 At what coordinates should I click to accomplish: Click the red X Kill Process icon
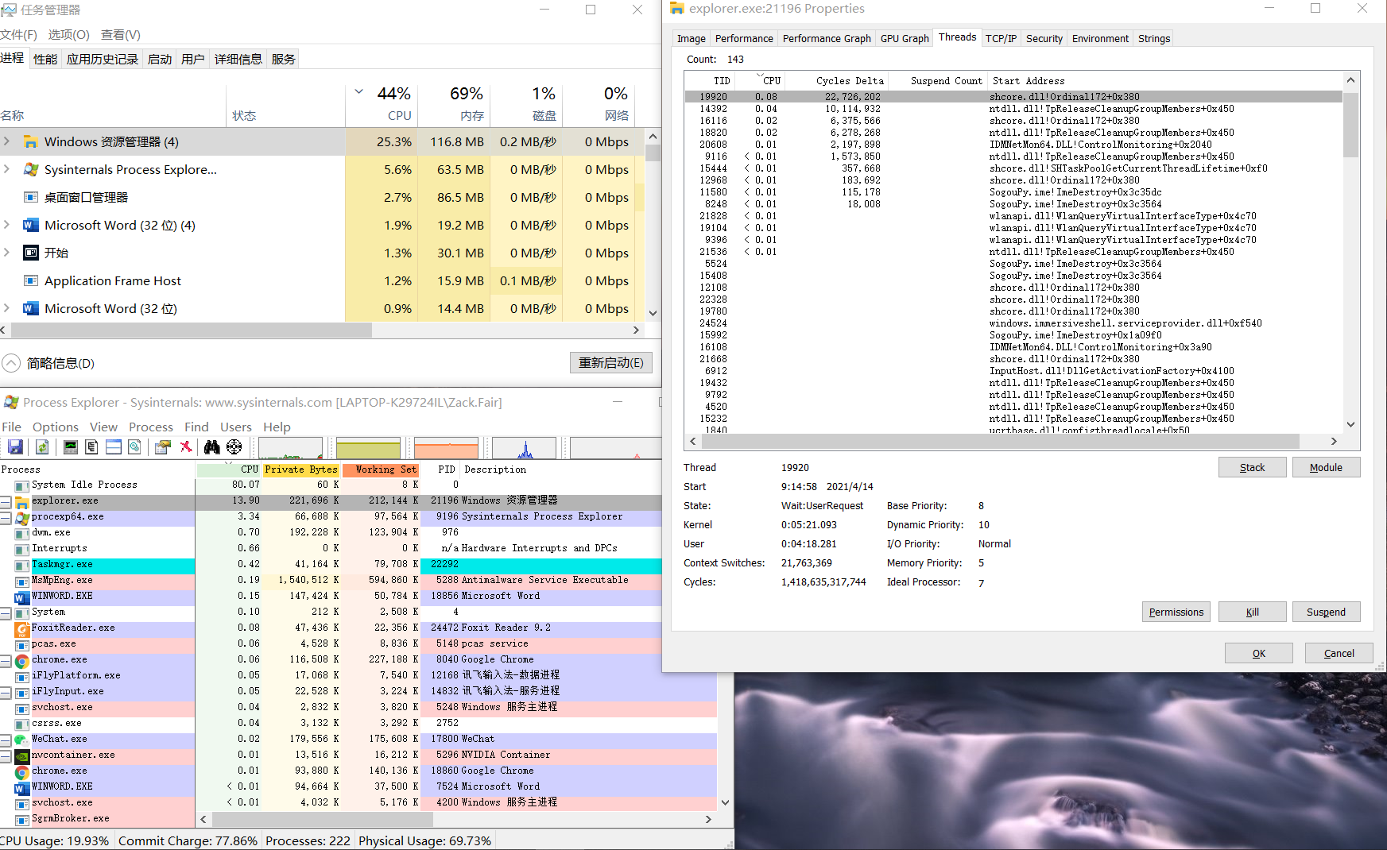186,447
